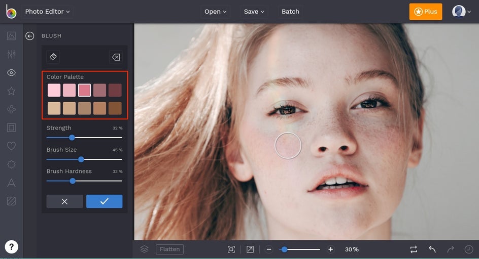Open the Text tool sidebar icon
Image resolution: width=479 pixels, height=259 pixels.
tap(11, 183)
